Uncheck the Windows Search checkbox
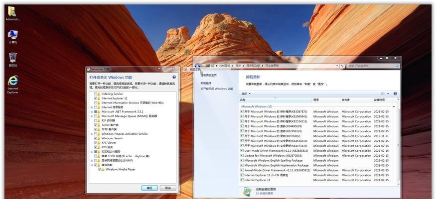The width and height of the screenshot is (436, 199). coord(95,138)
